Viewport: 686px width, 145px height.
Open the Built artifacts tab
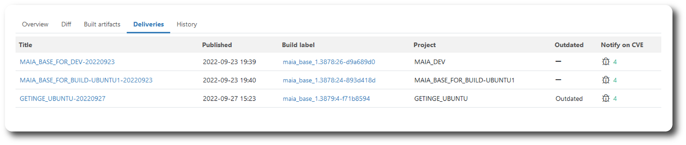(102, 24)
